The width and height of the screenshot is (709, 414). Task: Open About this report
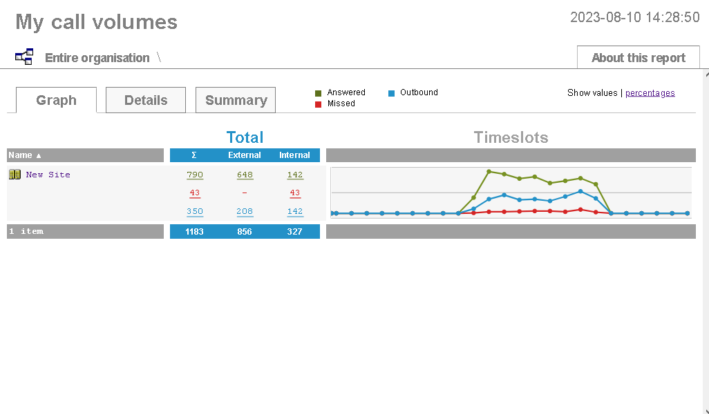637,57
